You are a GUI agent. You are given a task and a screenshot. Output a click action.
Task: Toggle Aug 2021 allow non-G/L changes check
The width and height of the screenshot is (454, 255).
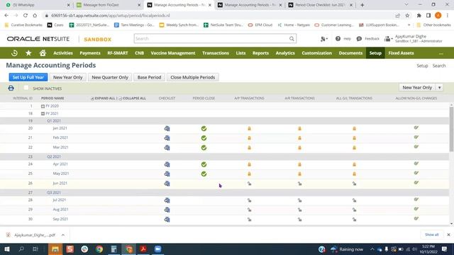[x=416, y=209]
